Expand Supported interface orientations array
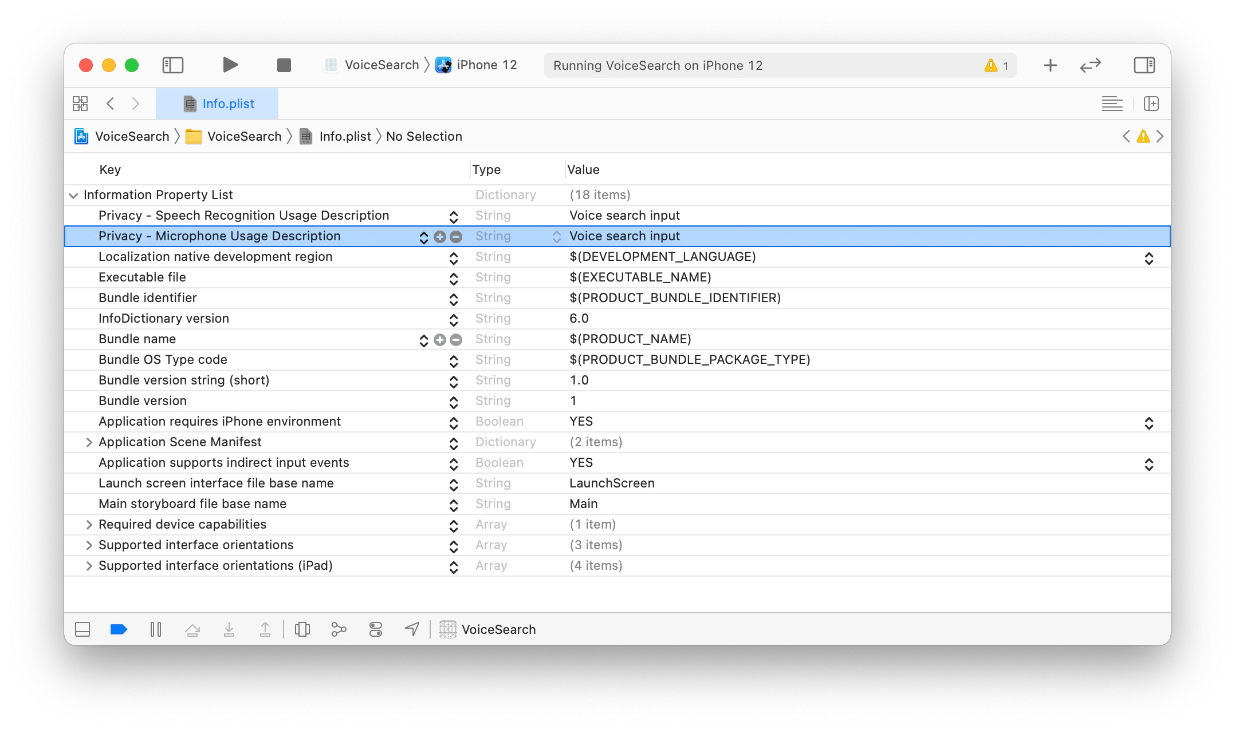This screenshot has height=730, width=1235. click(x=89, y=545)
